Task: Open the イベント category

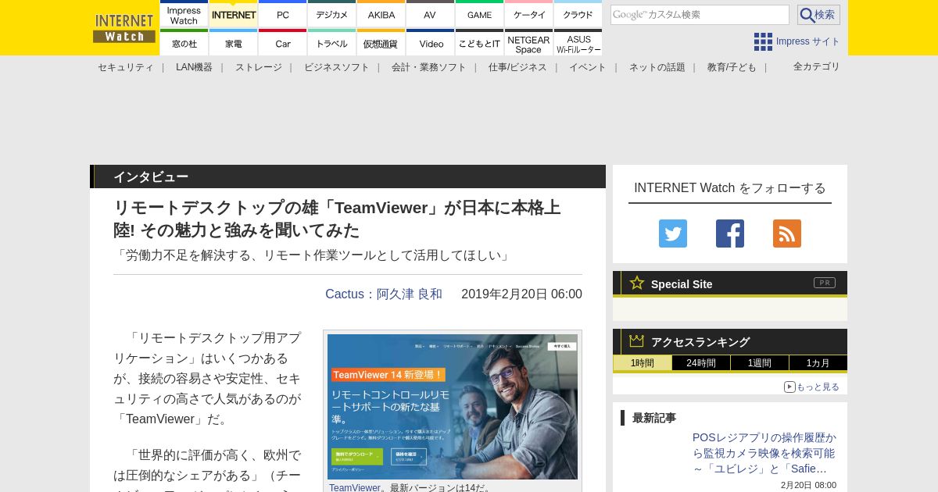Action: point(588,67)
